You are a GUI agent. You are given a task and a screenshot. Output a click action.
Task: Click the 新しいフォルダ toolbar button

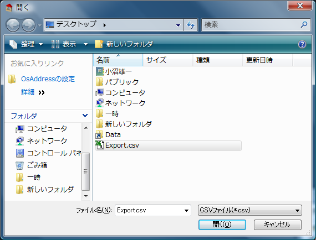(x=124, y=44)
